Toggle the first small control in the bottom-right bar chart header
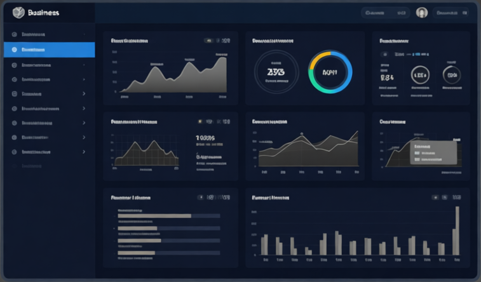 pos(435,198)
